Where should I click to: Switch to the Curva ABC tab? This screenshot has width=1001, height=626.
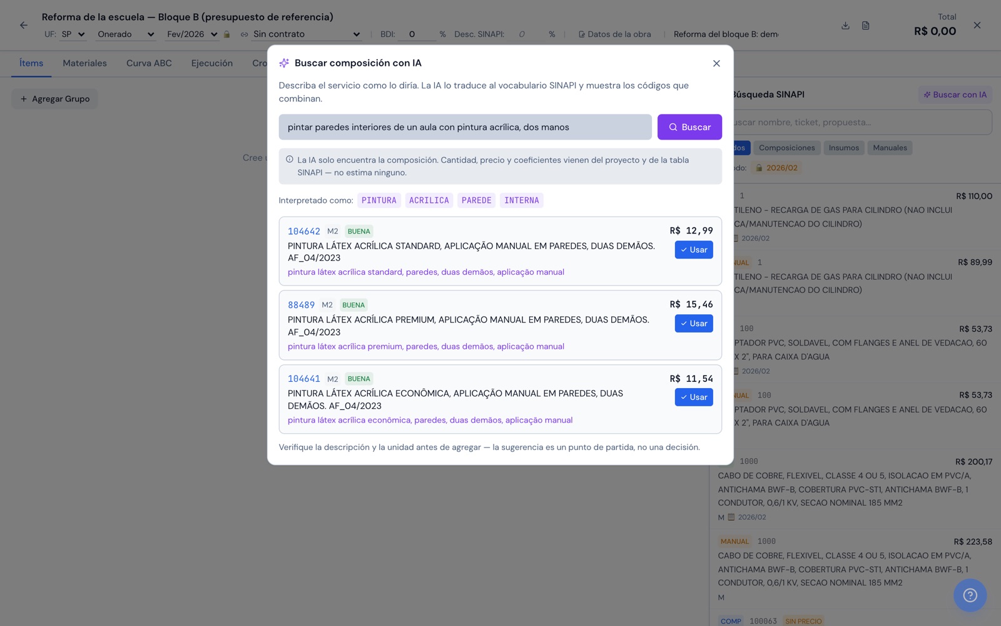149,63
